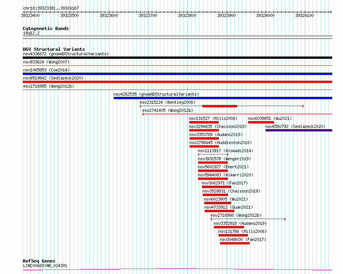
Task: Click the magenta LINC00669 gene line
Action: pyautogui.click(x=177, y=269)
